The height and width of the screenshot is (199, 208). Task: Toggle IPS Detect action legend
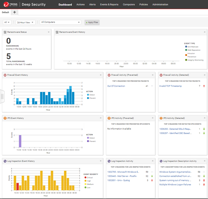pyautogui.click(x=88, y=138)
